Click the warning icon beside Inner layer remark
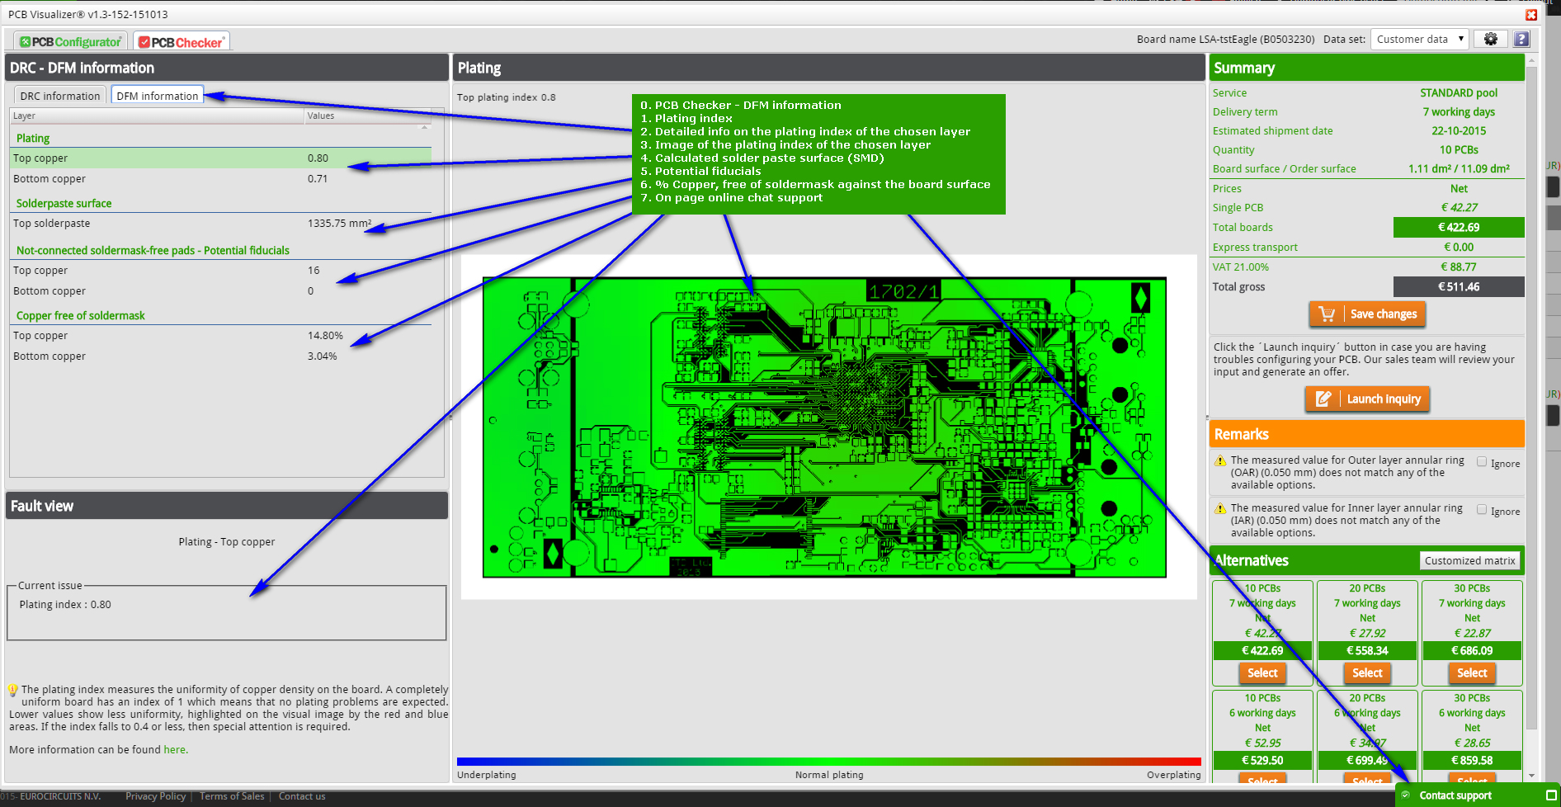Screen dimensions: 1561x807 pyautogui.click(x=1220, y=508)
